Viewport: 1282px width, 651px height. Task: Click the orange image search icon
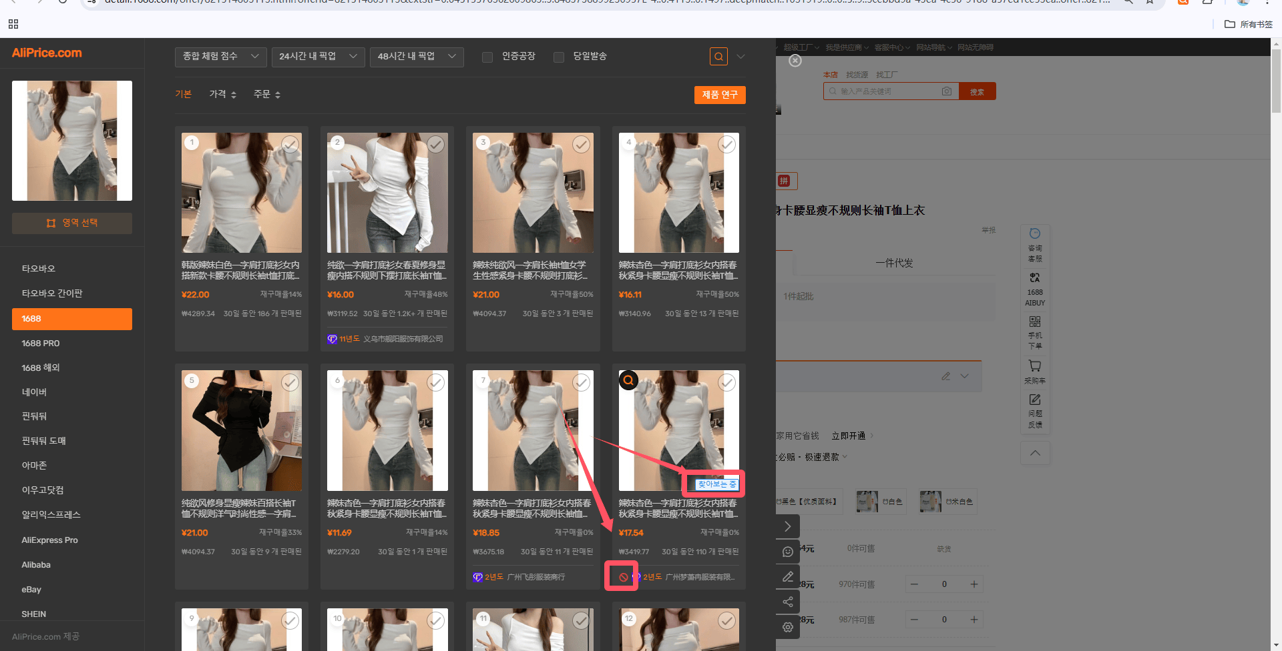pyautogui.click(x=718, y=57)
